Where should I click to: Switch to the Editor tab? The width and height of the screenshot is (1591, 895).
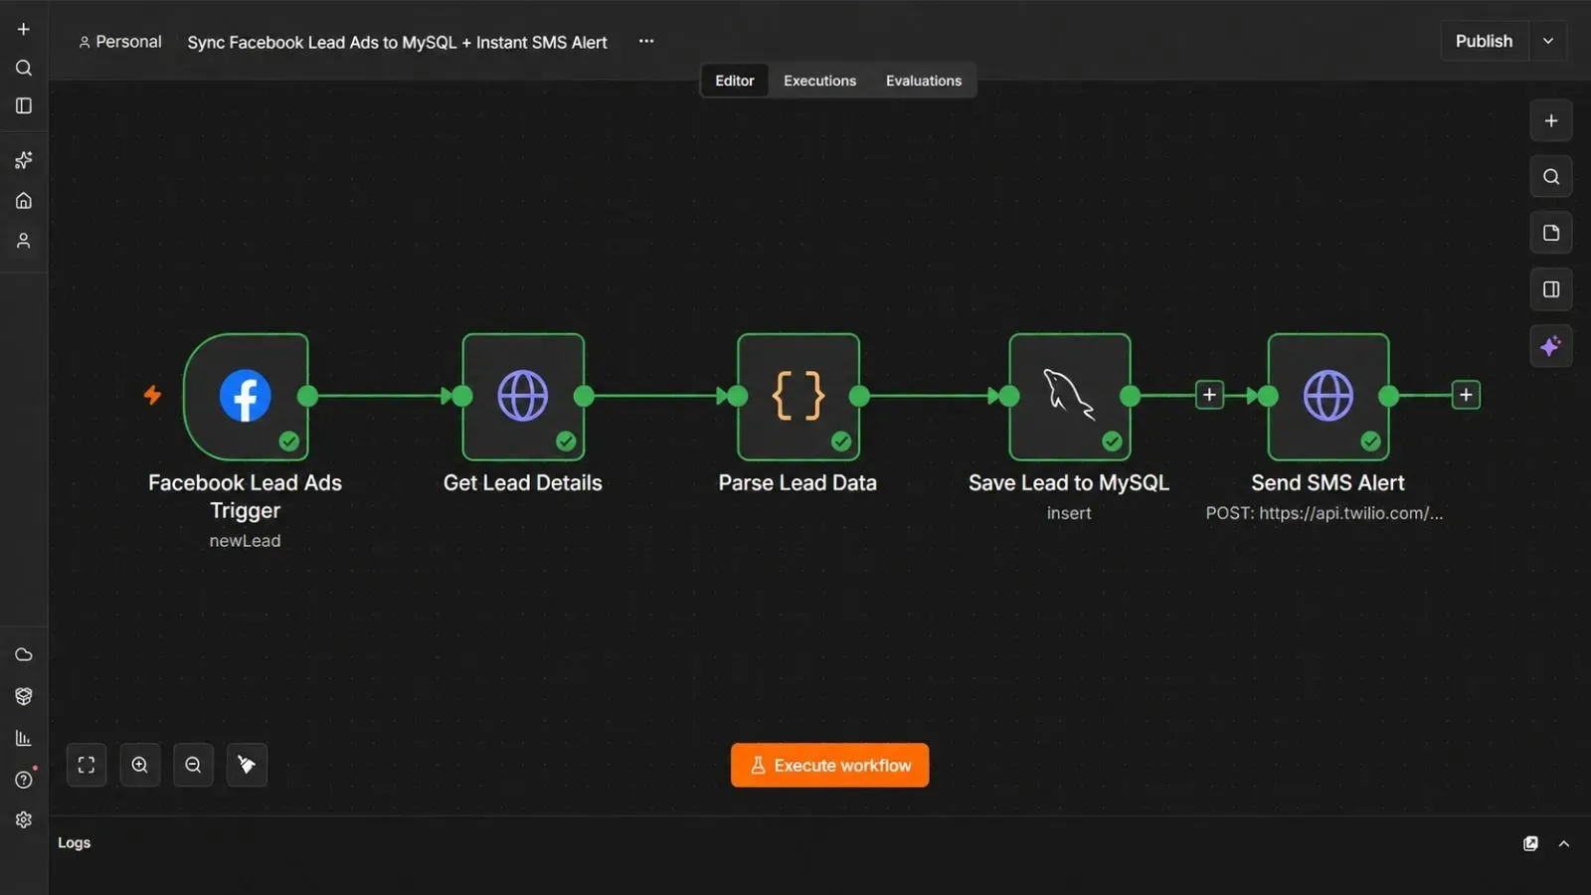coord(735,81)
